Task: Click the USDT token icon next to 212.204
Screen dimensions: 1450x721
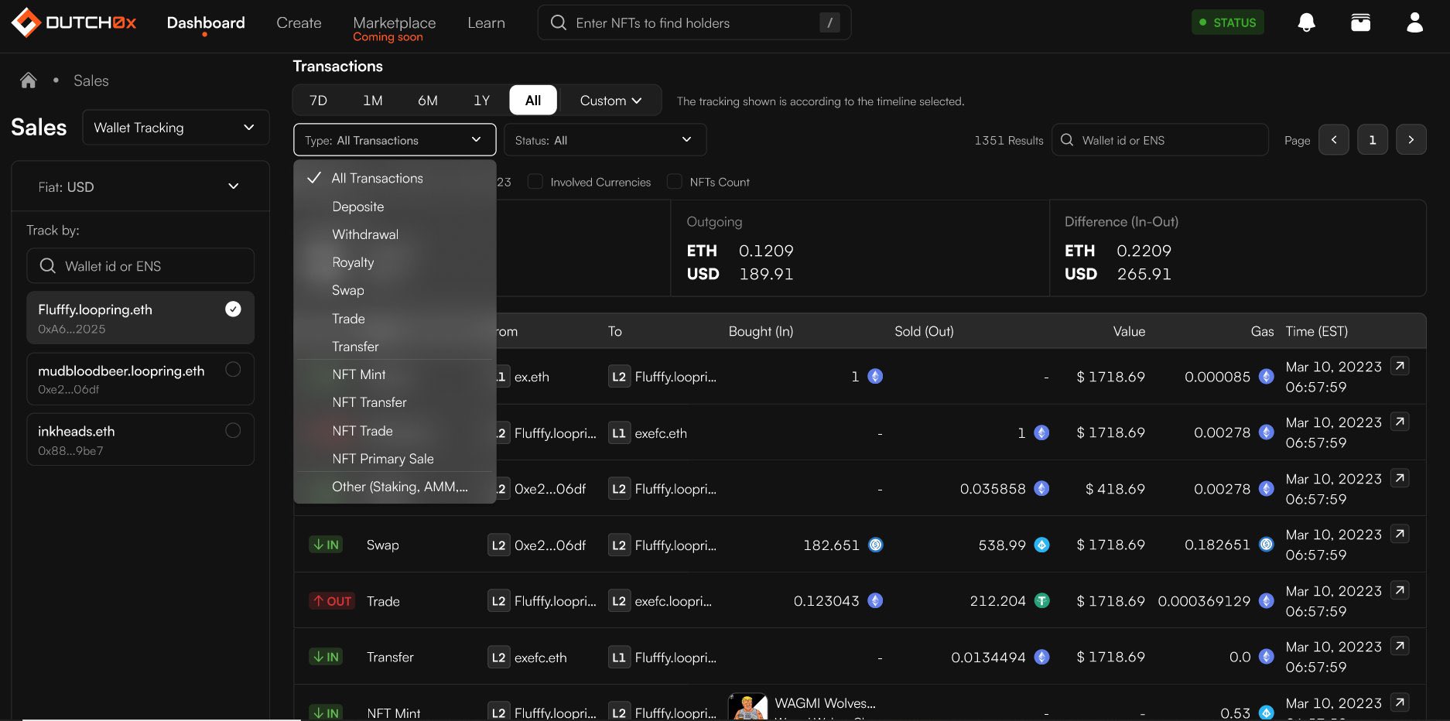Action: [x=1042, y=600]
